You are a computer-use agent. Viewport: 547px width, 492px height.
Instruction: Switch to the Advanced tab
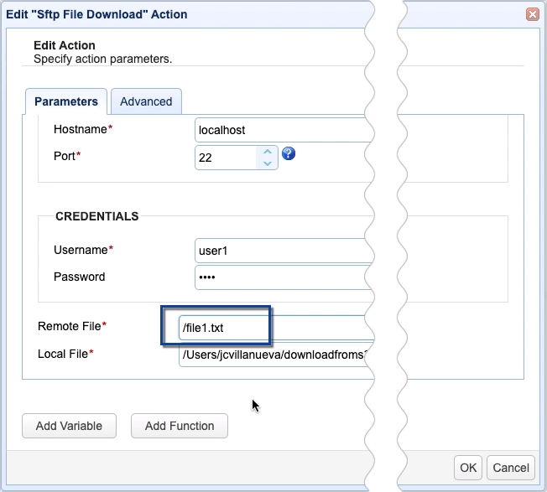(146, 101)
